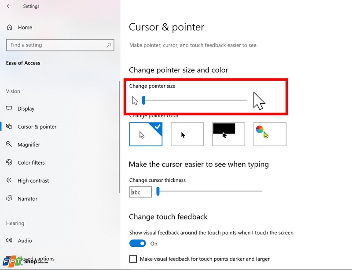Open the Audio settings page
The height and width of the screenshot is (270, 352).
(25, 241)
